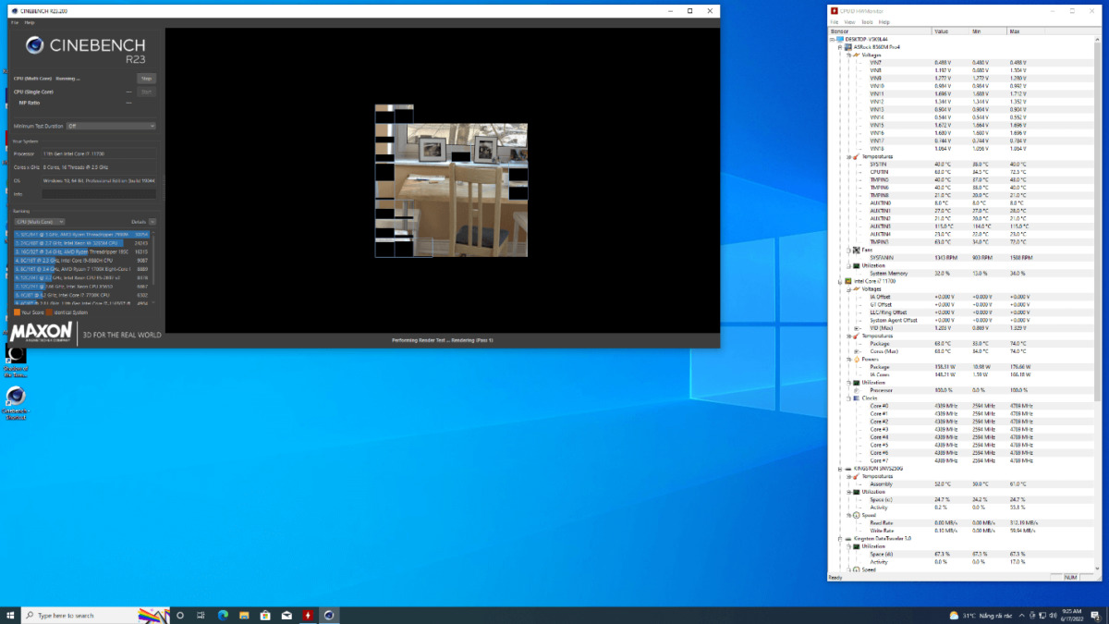The height and width of the screenshot is (624, 1109).
Task: Click the KINGSTON SNVS250G drive icon
Action: [x=848, y=469]
